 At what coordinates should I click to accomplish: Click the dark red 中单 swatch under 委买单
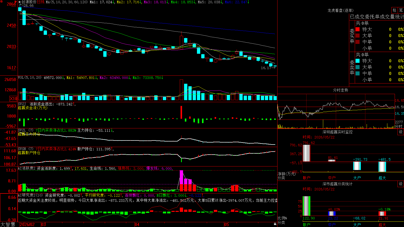click(358, 42)
